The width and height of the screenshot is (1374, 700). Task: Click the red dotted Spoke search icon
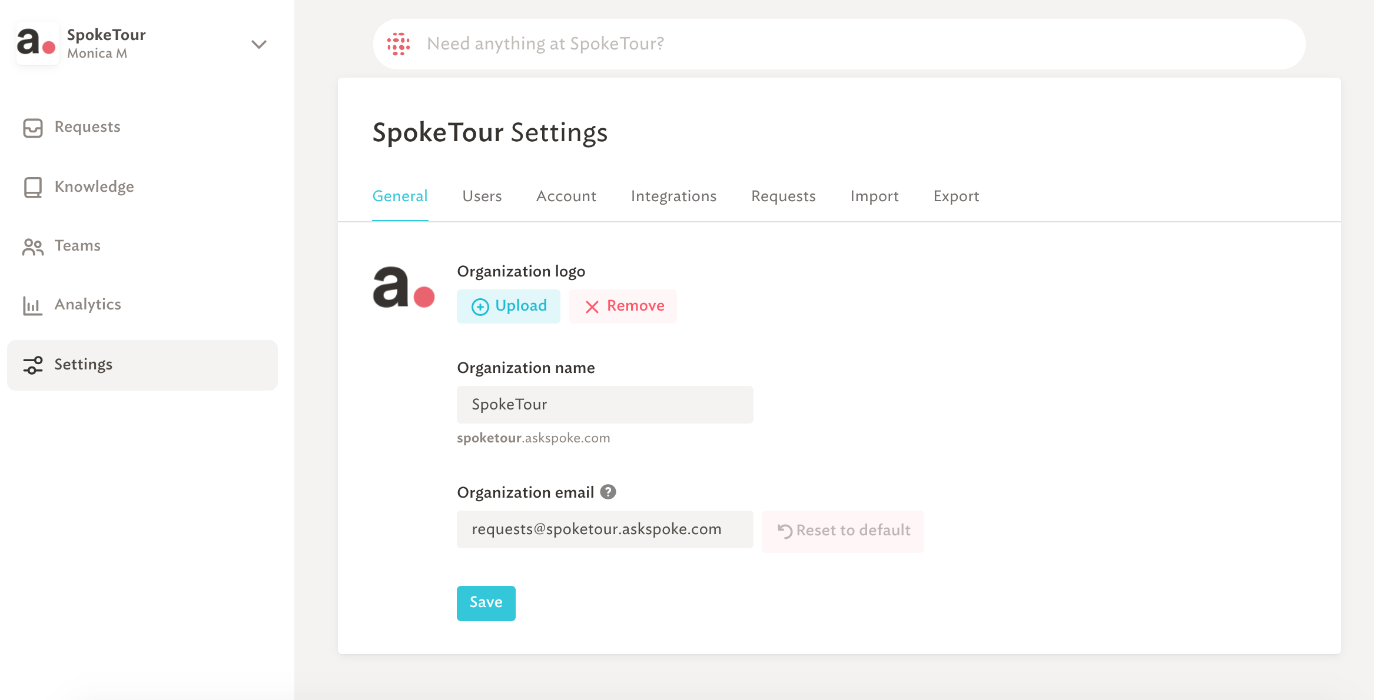pos(399,44)
